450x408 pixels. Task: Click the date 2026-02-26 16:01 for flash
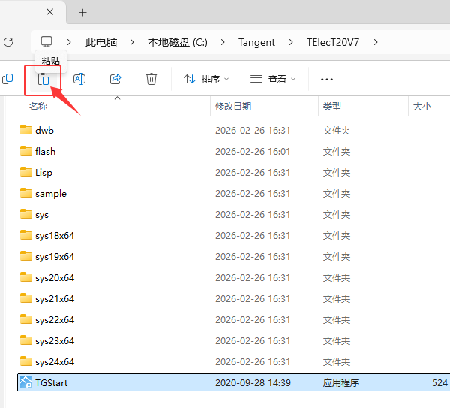point(253,152)
